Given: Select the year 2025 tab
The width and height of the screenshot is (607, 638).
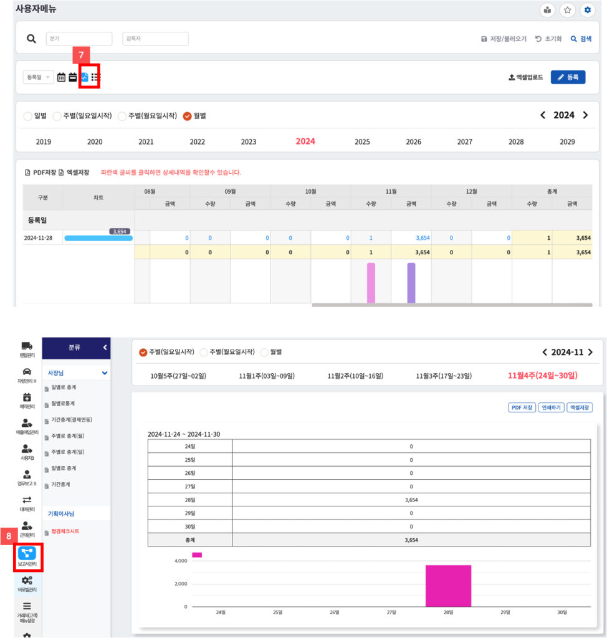Looking at the screenshot, I should [x=362, y=142].
